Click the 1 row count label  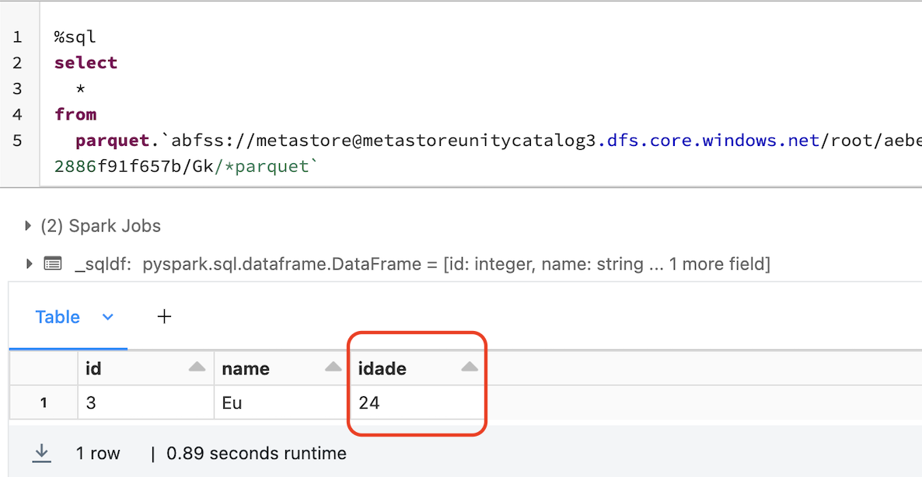(x=98, y=453)
